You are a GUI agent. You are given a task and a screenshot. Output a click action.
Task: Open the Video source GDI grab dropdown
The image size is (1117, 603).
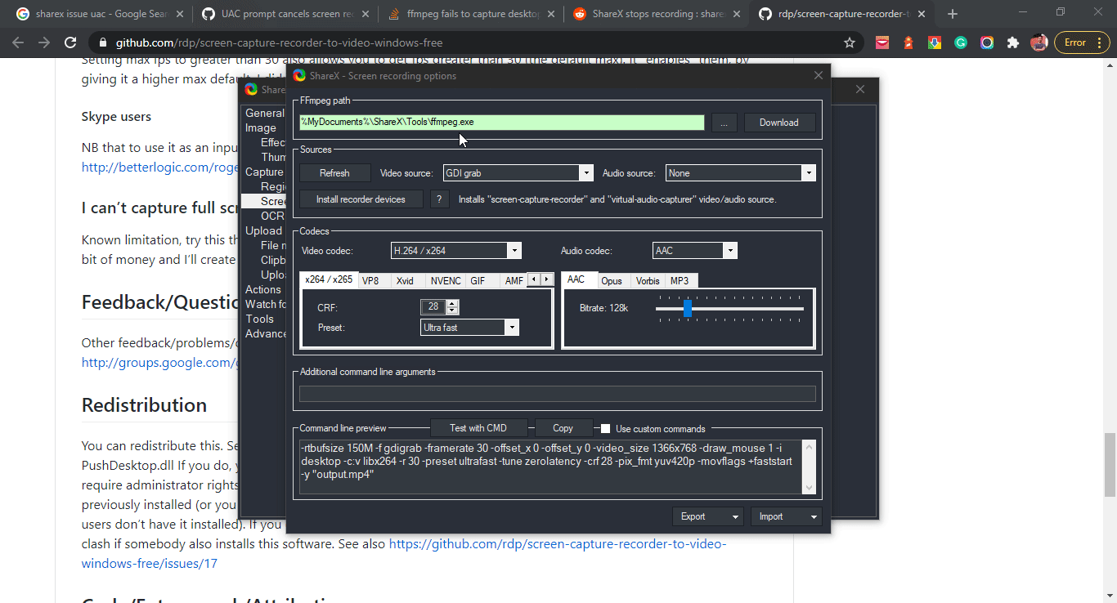click(x=585, y=172)
